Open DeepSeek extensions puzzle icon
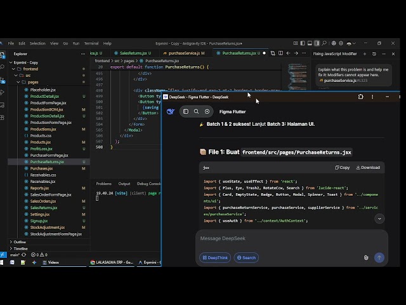Image resolution: width=406 pixels, height=305 pixels. pos(360,97)
